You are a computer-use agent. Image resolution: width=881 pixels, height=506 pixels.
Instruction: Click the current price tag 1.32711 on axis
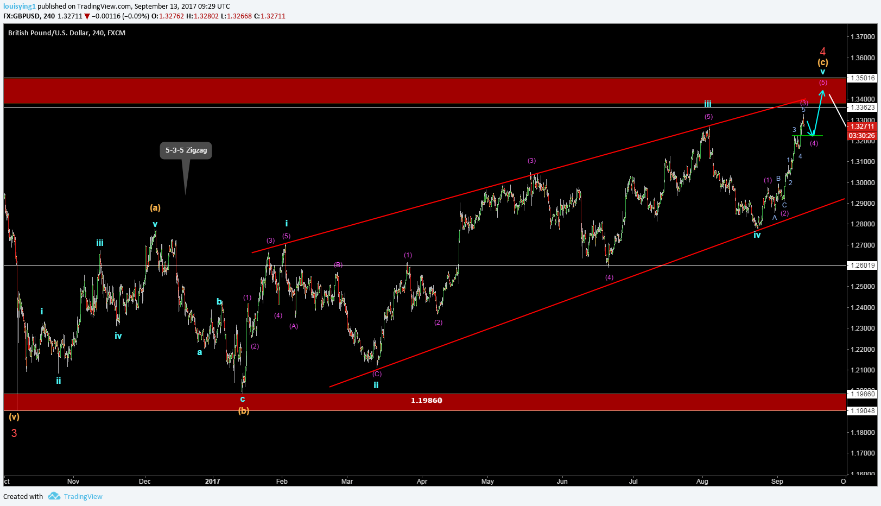click(862, 126)
